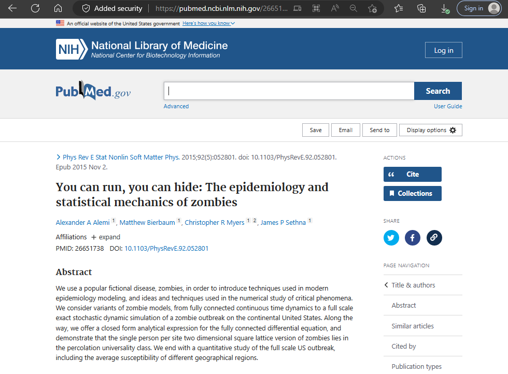Click the National Library of Medicine title

(160, 46)
